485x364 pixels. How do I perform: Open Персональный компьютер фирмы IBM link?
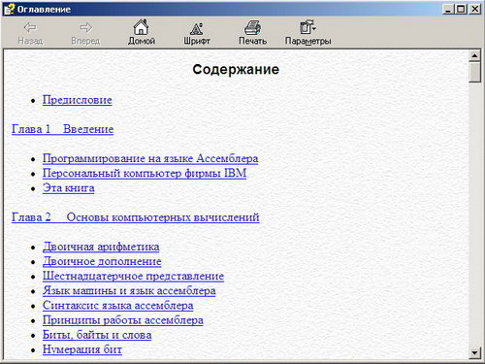coord(145,173)
